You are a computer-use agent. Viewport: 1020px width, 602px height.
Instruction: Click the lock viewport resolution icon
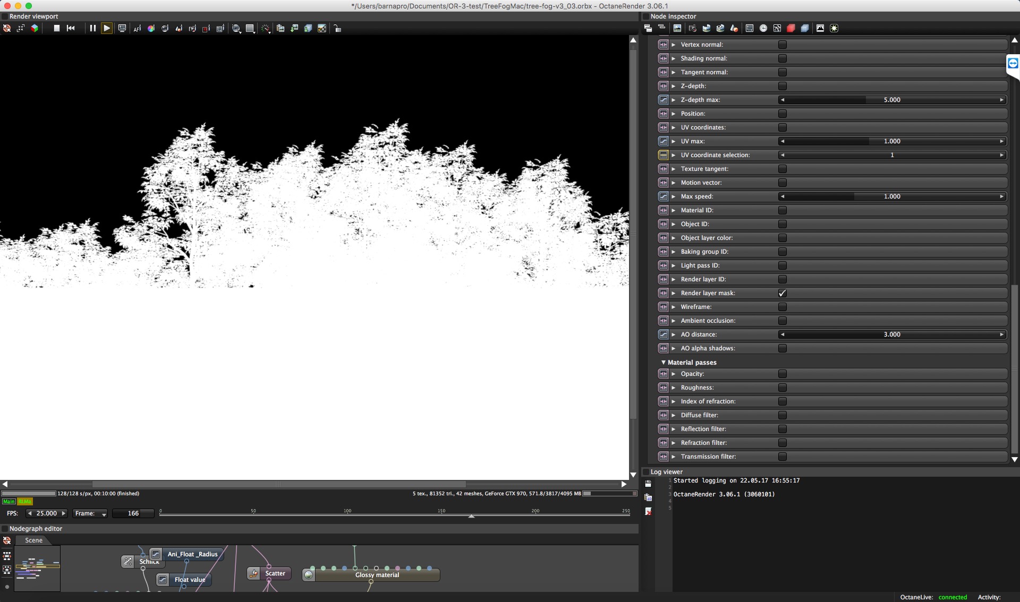point(337,29)
